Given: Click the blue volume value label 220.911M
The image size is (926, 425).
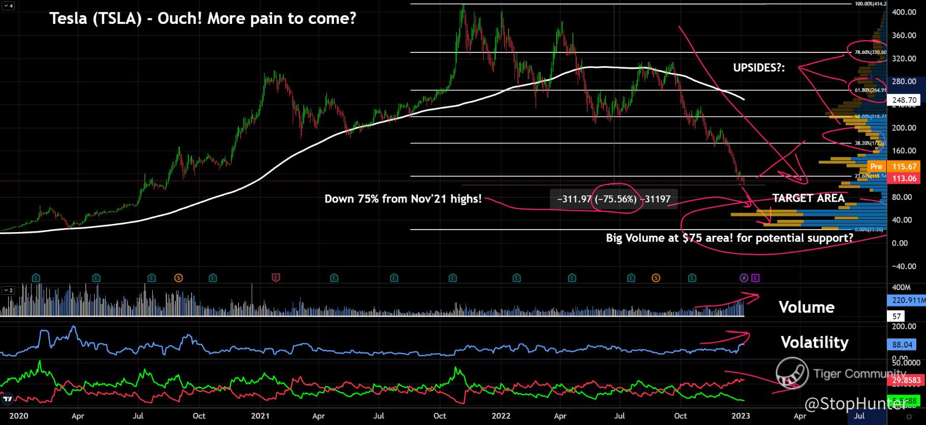Looking at the screenshot, I should coord(906,300).
